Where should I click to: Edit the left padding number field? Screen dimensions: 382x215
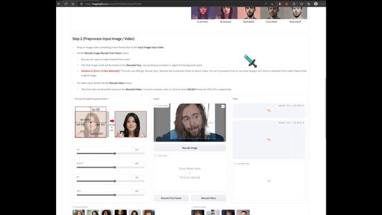138,177
